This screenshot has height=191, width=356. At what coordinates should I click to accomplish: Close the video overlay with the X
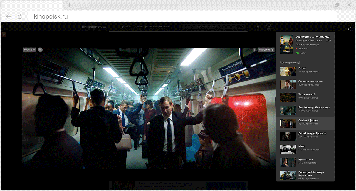[349, 29]
